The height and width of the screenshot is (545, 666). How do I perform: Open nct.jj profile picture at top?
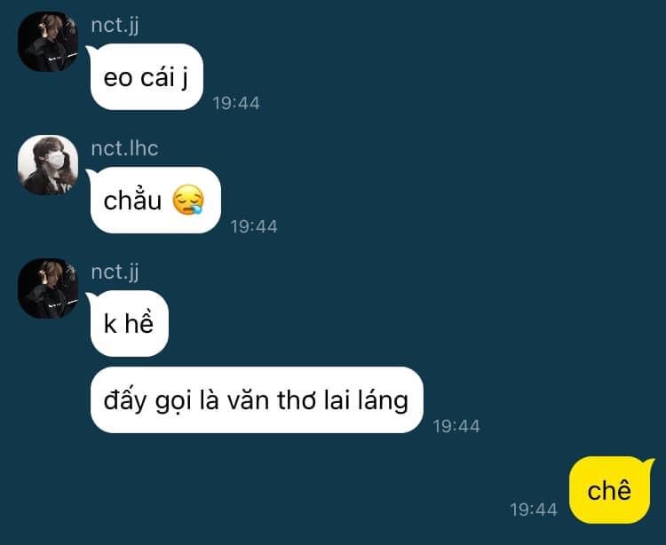coord(48,42)
